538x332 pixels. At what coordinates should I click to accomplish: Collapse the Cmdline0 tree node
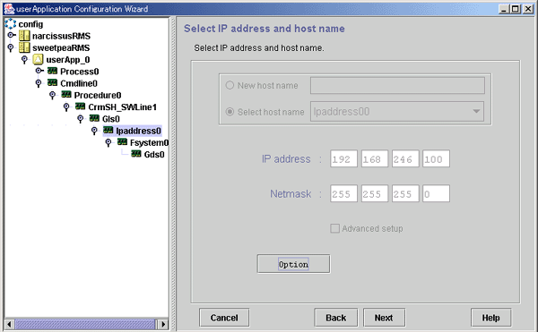(39, 83)
